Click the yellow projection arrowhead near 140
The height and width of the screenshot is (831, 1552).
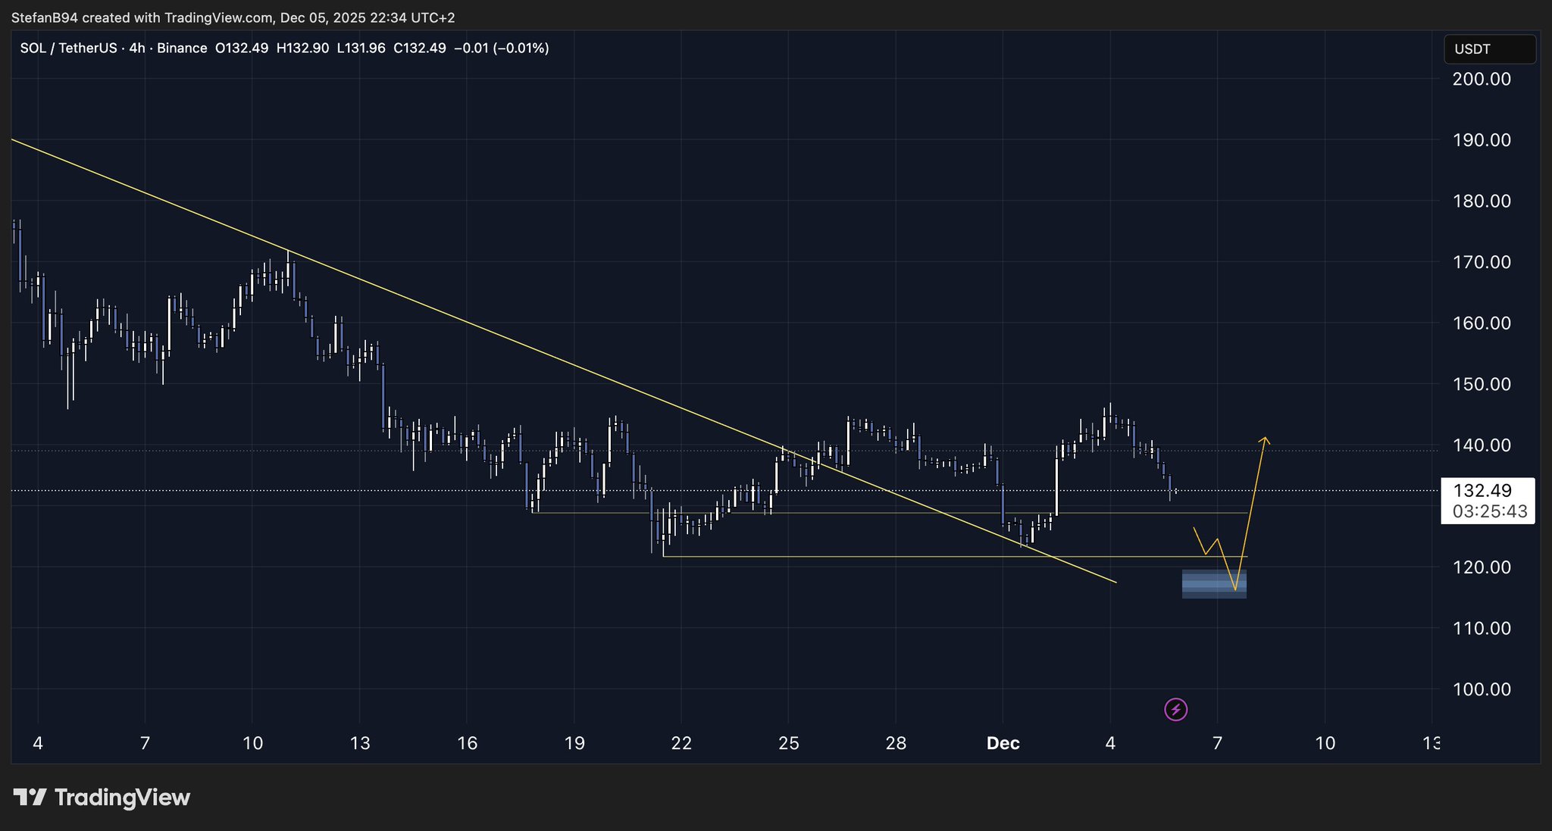[x=1264, y=439]
